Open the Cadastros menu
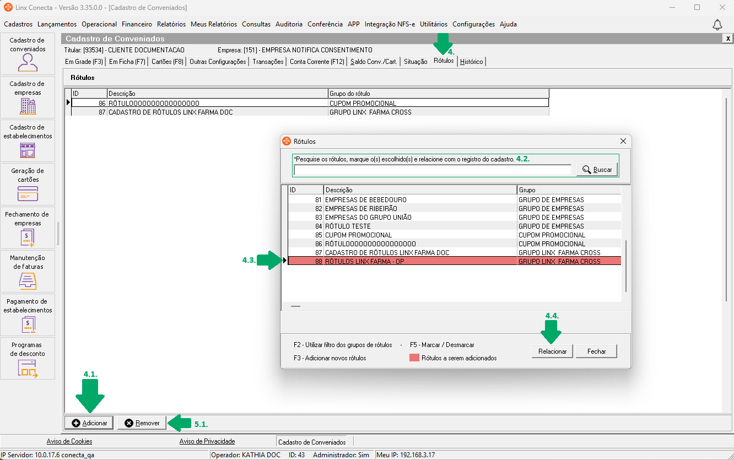This screenshot has width=734, height=460. [x=18, y=24]
